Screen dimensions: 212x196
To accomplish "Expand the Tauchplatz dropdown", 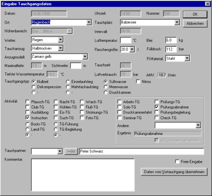I will 177,23.
